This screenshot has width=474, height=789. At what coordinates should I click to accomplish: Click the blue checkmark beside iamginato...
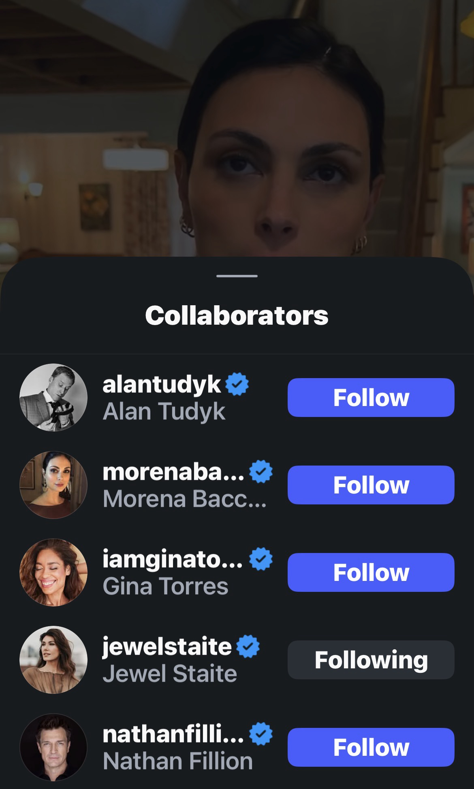260,559
